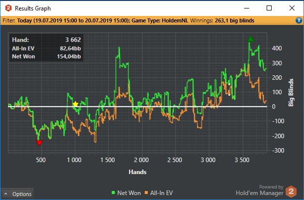The height and width of the screenshot is (200, 304).
Task: Open the blue help question mark icon
Action: 299,20
